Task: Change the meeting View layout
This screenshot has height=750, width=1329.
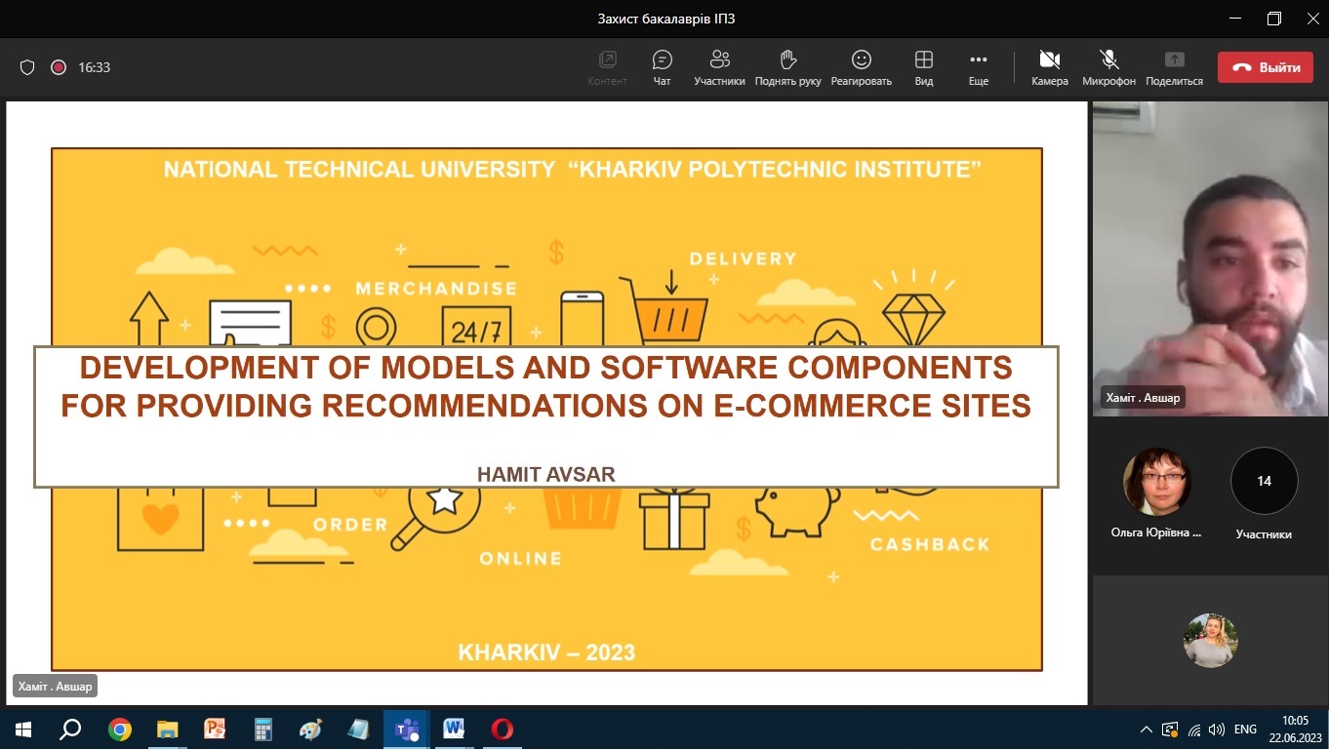Action: (923, 67)
